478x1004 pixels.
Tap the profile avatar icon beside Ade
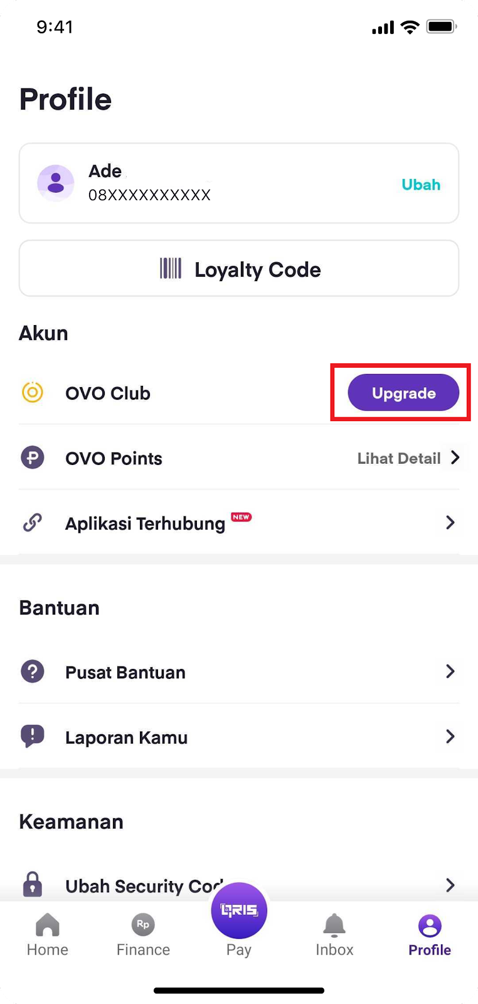pos(56,183)
